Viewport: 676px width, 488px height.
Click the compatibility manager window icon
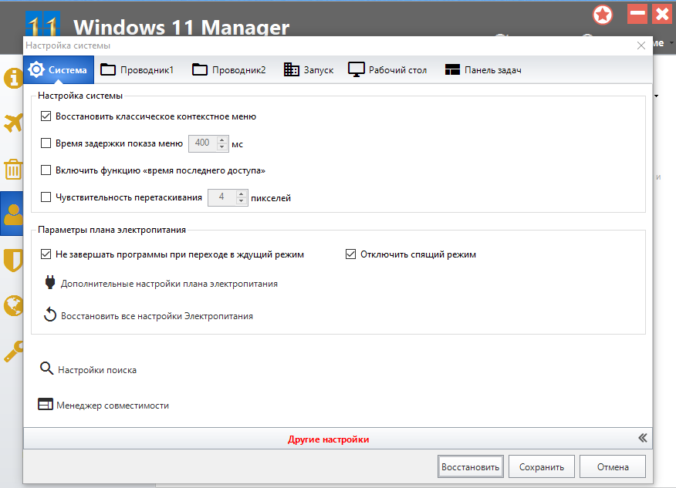pos(46,404)
